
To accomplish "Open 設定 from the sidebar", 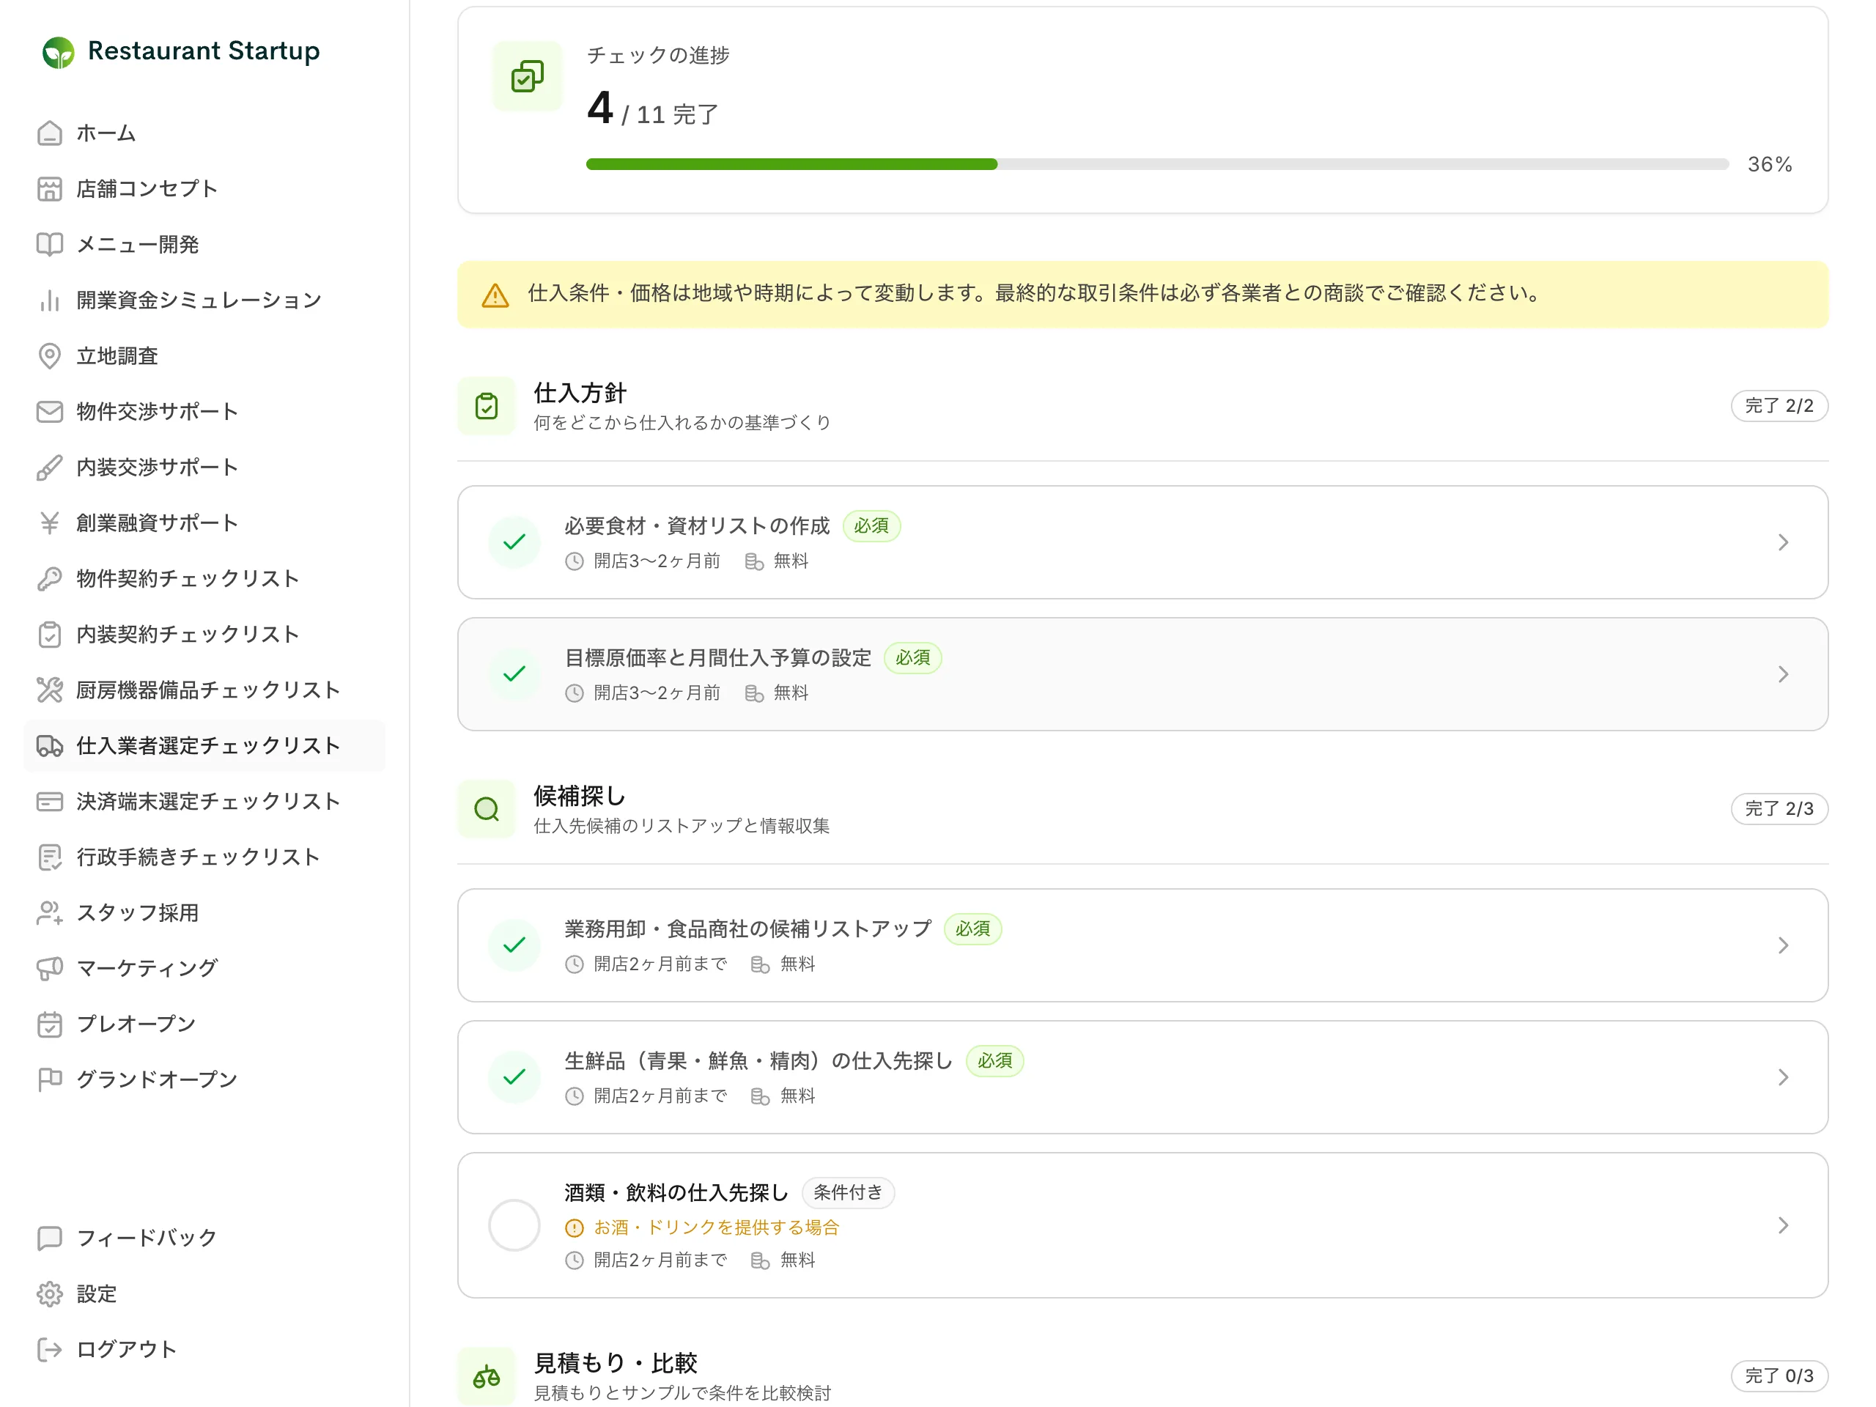I will coord(204,1294).
